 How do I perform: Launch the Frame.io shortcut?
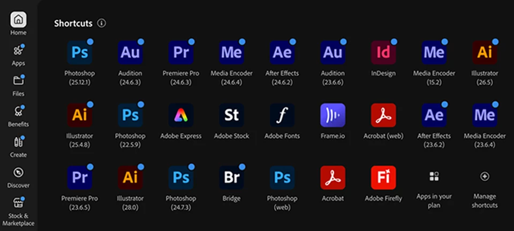click(332, 115)
